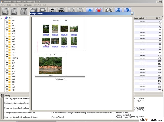Click the GIF folder icon in the tree
Image resolution: width=164 pixels, height=122 pixels.
pyautogui.click(x=10, y=66)
